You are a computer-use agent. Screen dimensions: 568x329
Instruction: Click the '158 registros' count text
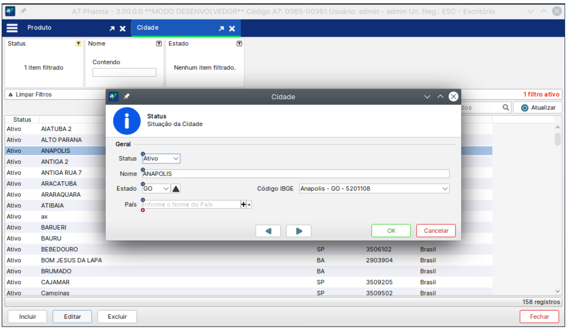pos(541,302)
